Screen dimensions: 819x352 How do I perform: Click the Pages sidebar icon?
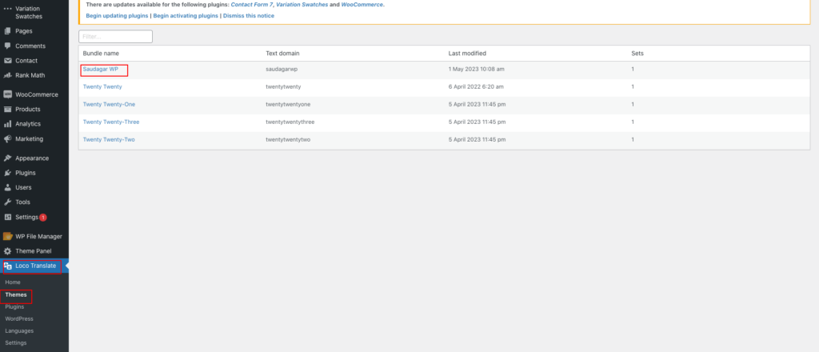[7, 31]
